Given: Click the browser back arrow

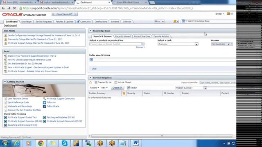Looking at the screenshot, I should (3, 8).
